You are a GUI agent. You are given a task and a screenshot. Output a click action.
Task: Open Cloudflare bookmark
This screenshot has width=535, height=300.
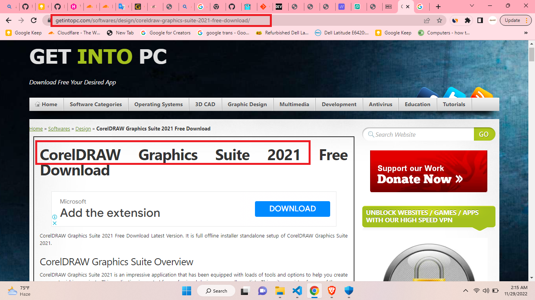point(74,33)
